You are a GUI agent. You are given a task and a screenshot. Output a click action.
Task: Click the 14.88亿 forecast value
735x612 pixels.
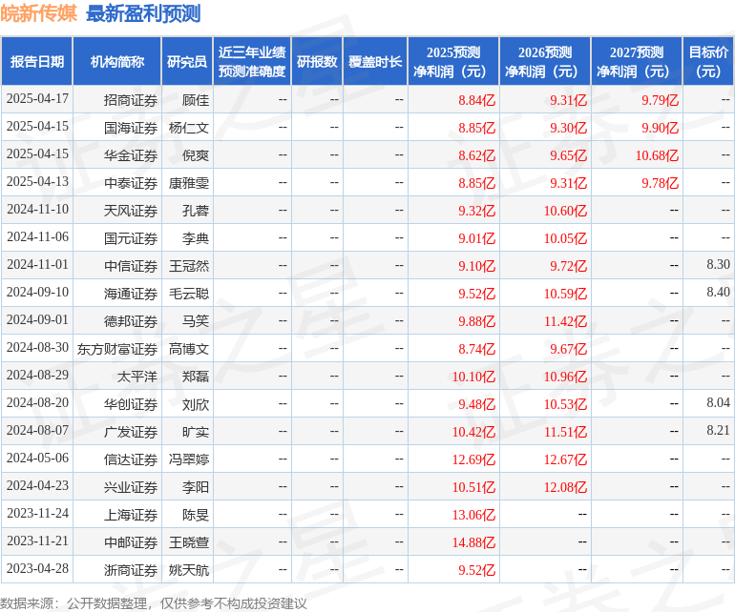[x=473, y=542]
